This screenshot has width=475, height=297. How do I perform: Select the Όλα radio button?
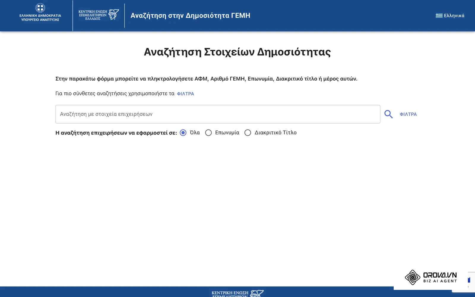click(x=183, y=132)
